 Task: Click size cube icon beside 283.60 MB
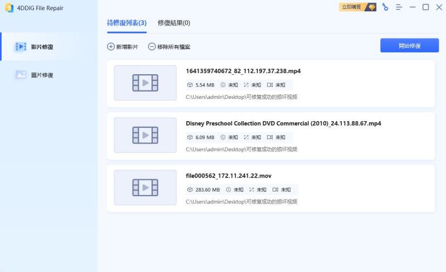pyautogui.click(x=190, y=190)
